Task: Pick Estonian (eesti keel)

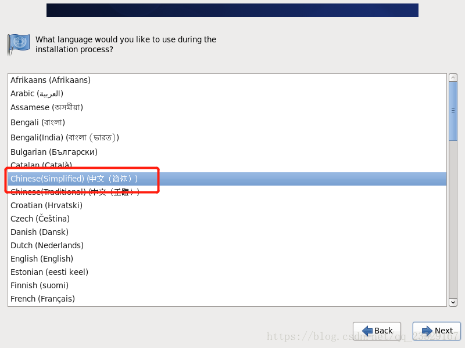Action: pos(227,272)
